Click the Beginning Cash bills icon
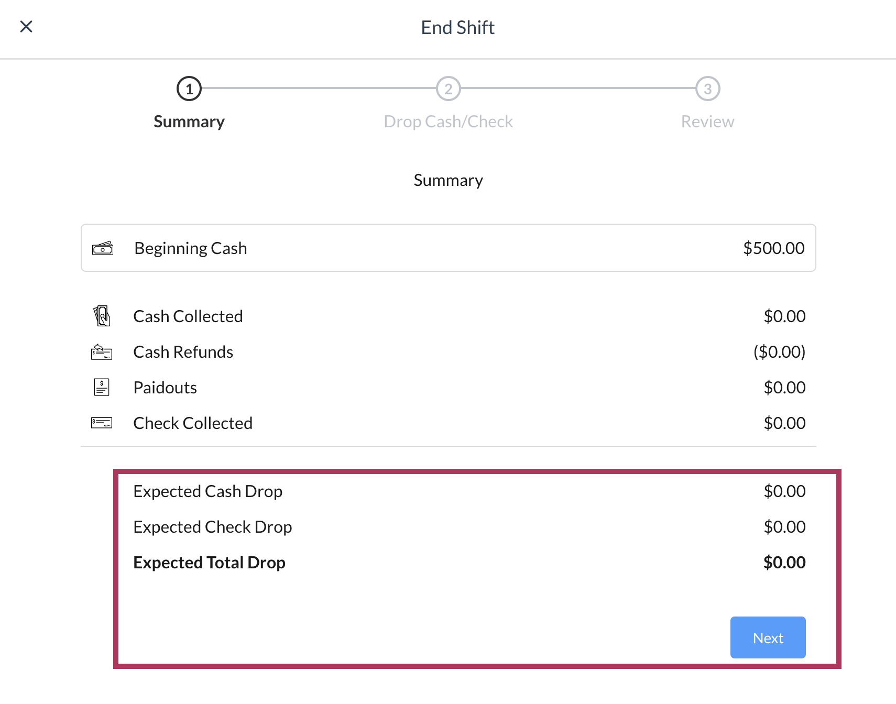 click(x=103, y=248)
